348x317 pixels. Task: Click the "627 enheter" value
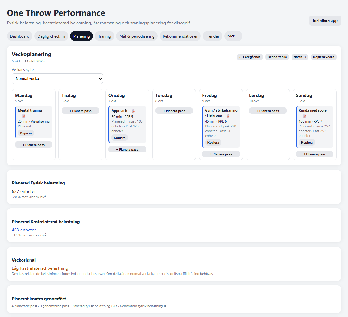24,192
